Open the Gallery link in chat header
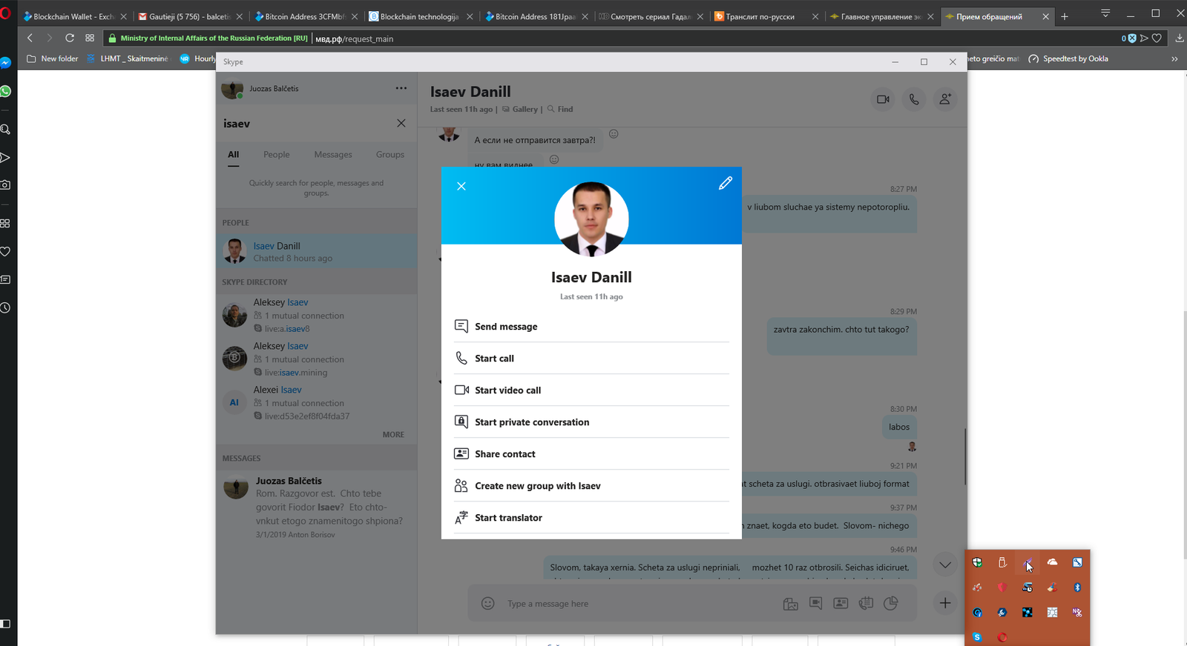1187x646 pixels. point(525,110)
